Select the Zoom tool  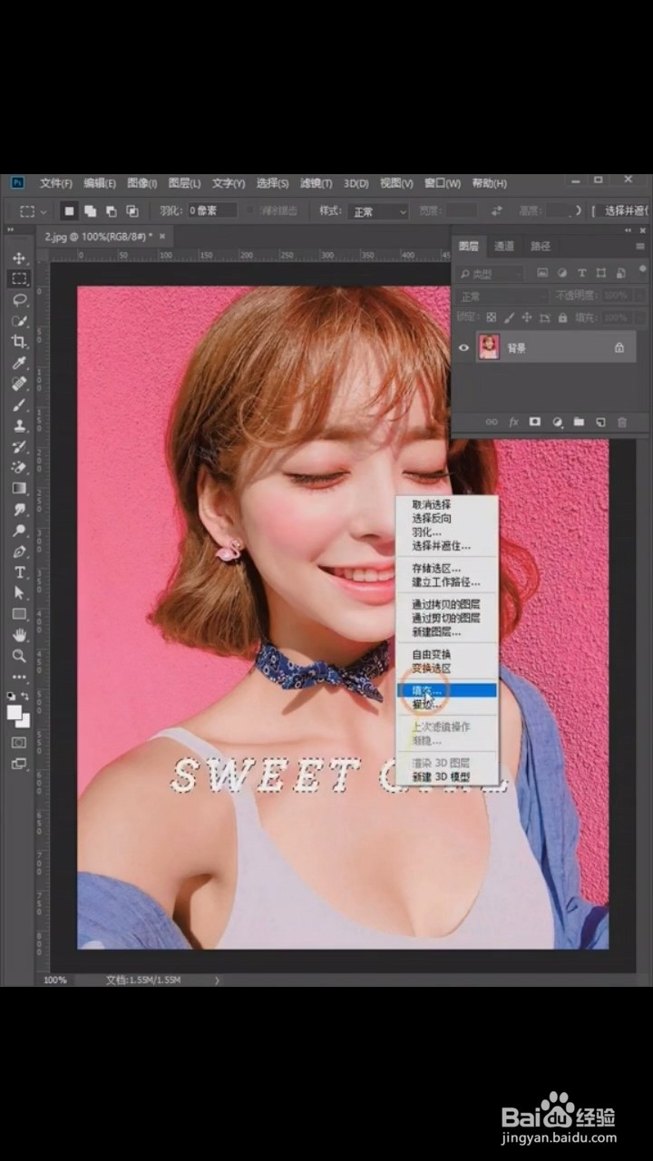pyautogui.click(x=19, y=656)
